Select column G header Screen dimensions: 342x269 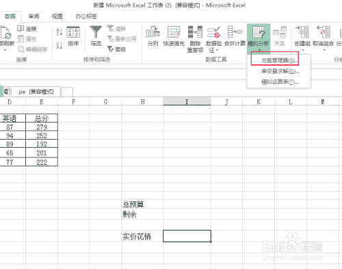[x=105, y=101]
